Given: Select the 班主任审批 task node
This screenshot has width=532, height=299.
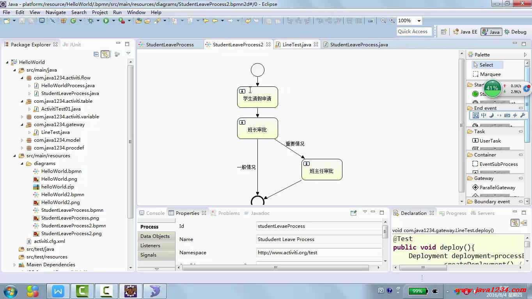Looking at the screenshot, I should [322, 169].
